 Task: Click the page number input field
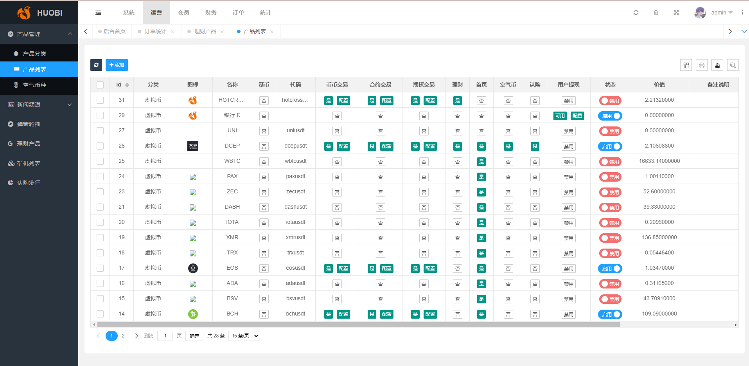click(165, 336)
